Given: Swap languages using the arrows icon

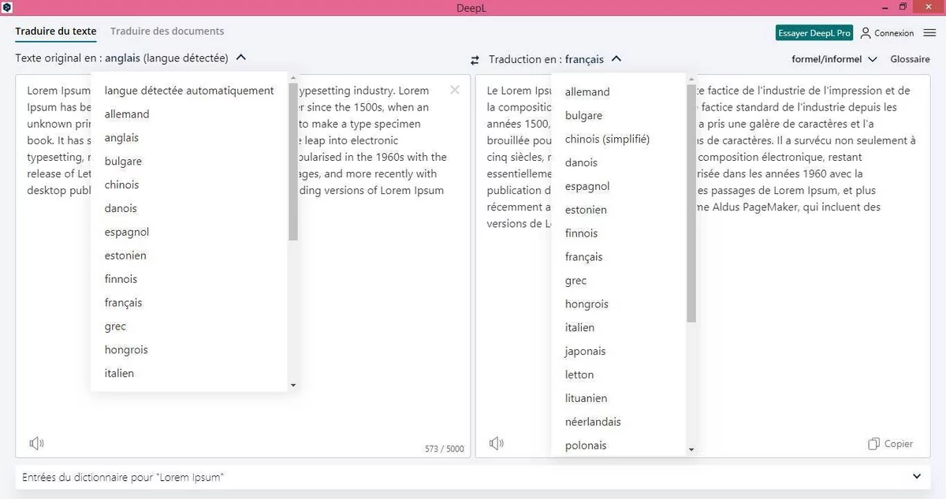Looking at the screenshot, I should [x=475, y=60].
